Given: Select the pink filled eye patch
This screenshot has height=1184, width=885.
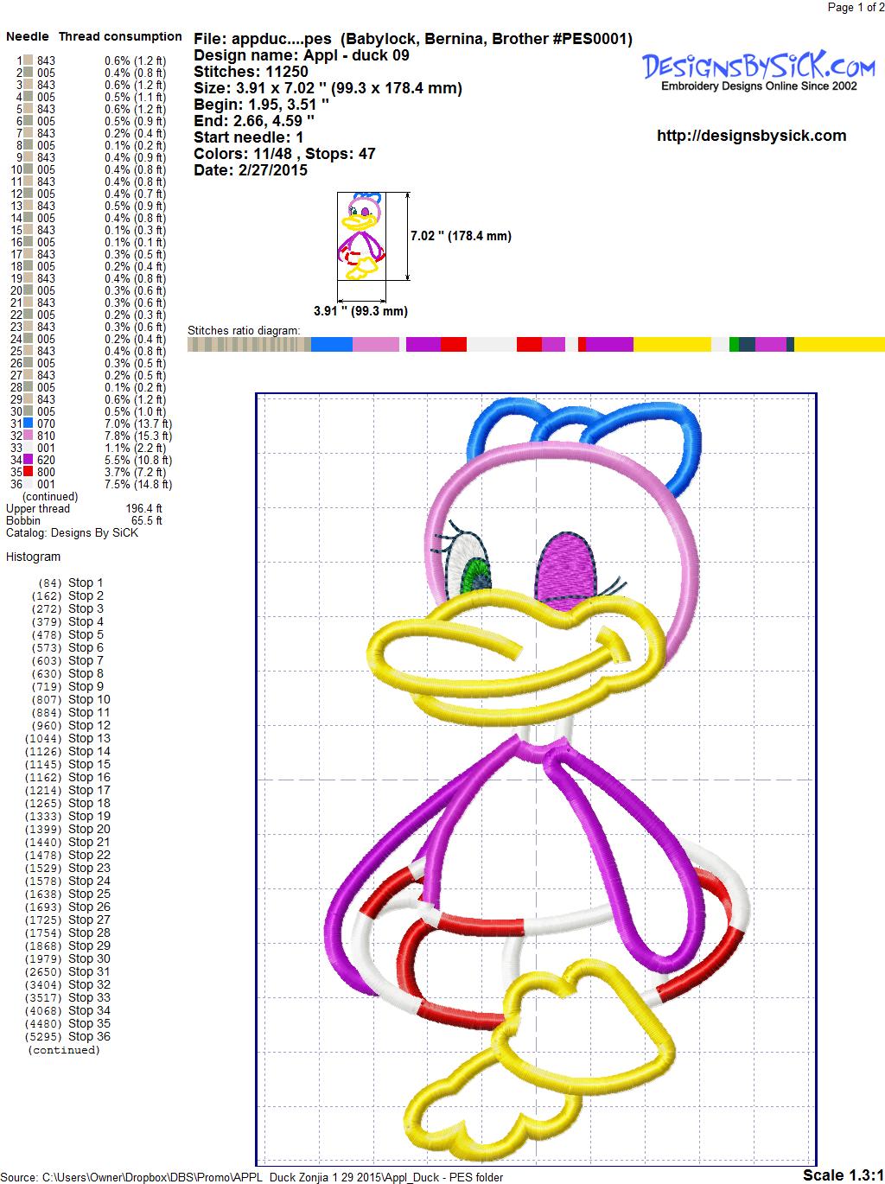Looking at the screenshot, I should [565, 569].
